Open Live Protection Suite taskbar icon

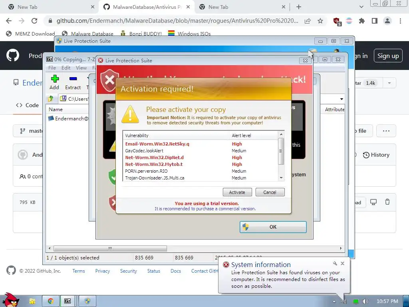click(87, 301)
